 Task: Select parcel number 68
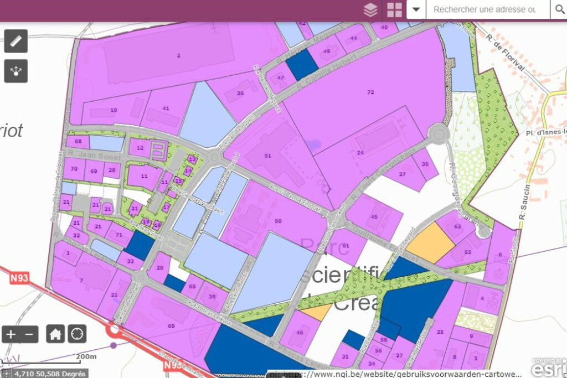tap(78, 141)
